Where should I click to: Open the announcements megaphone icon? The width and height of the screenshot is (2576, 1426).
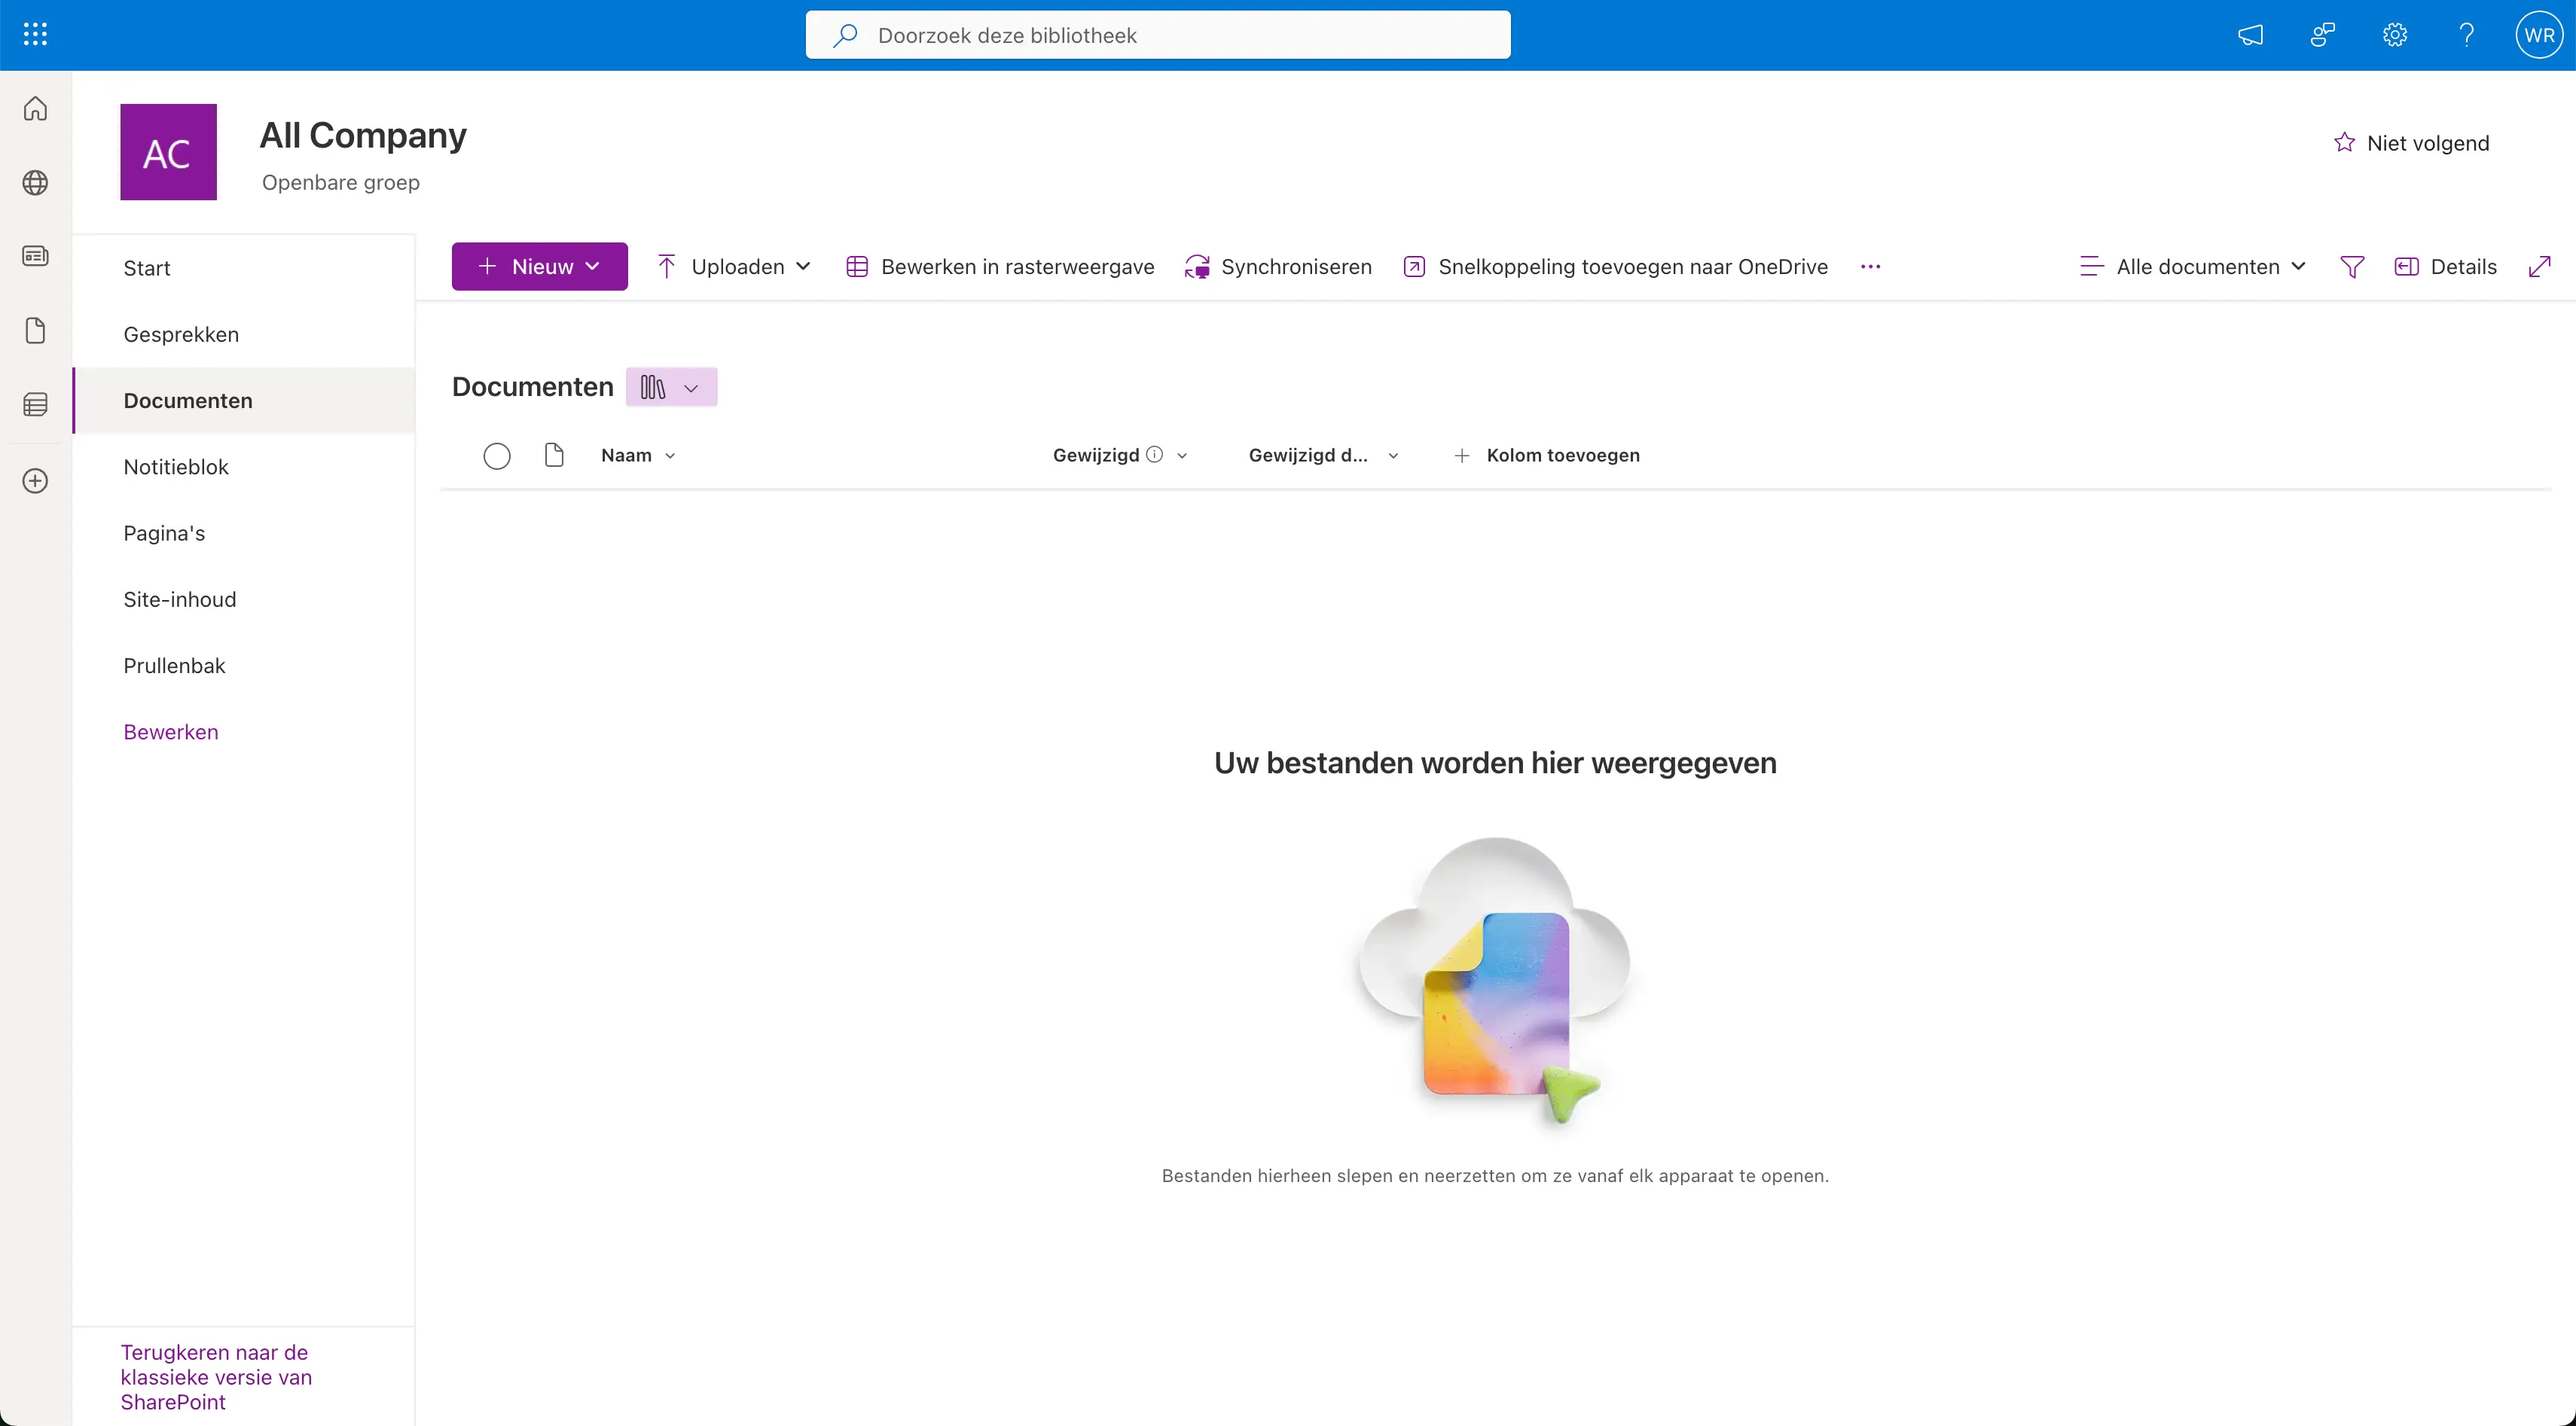(x=2251, y=34)
